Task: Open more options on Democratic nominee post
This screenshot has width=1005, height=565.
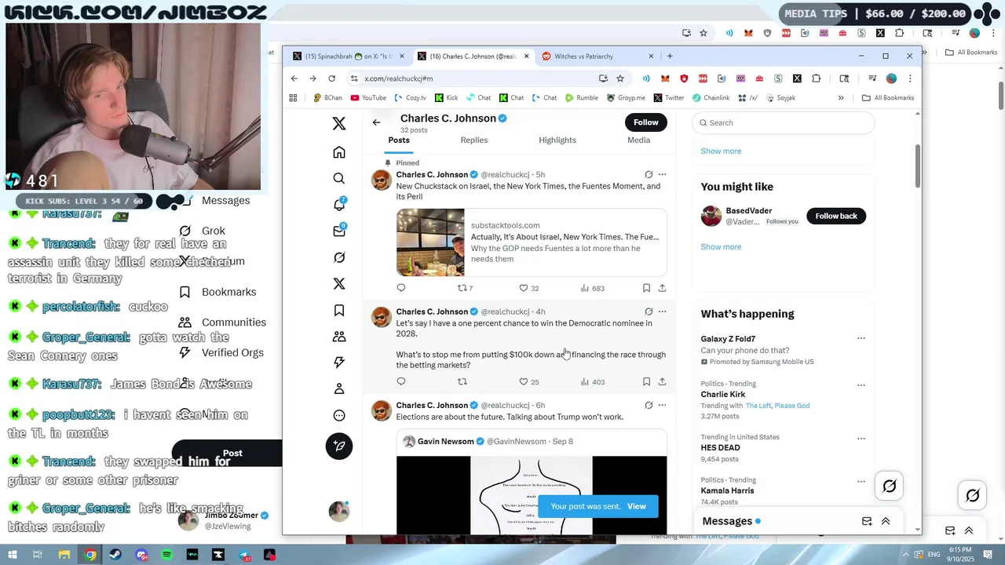Action: tap(663, 312)
